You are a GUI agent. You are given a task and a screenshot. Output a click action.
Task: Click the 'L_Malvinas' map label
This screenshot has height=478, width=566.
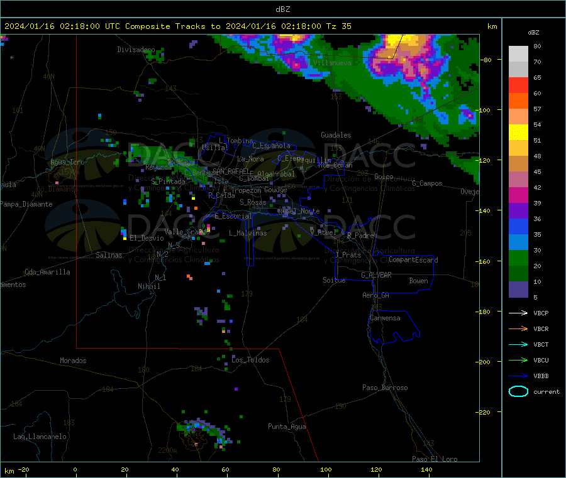click(x=248, y=234)
